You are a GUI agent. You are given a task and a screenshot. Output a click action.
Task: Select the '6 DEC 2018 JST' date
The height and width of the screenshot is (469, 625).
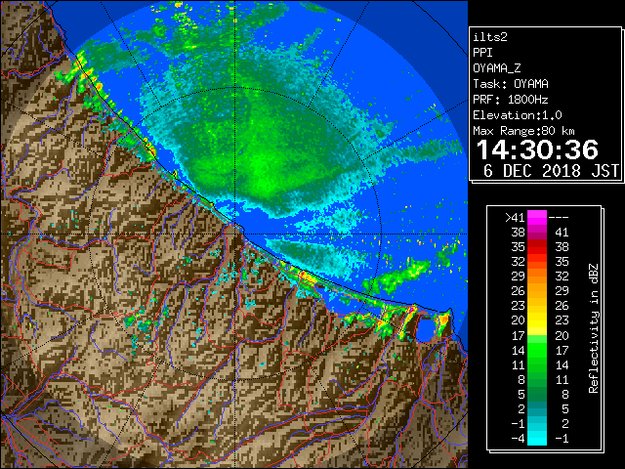coord(551,171)
